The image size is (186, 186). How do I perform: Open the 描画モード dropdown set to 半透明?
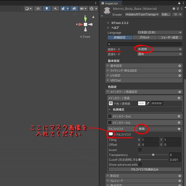[x=160, y=49]
